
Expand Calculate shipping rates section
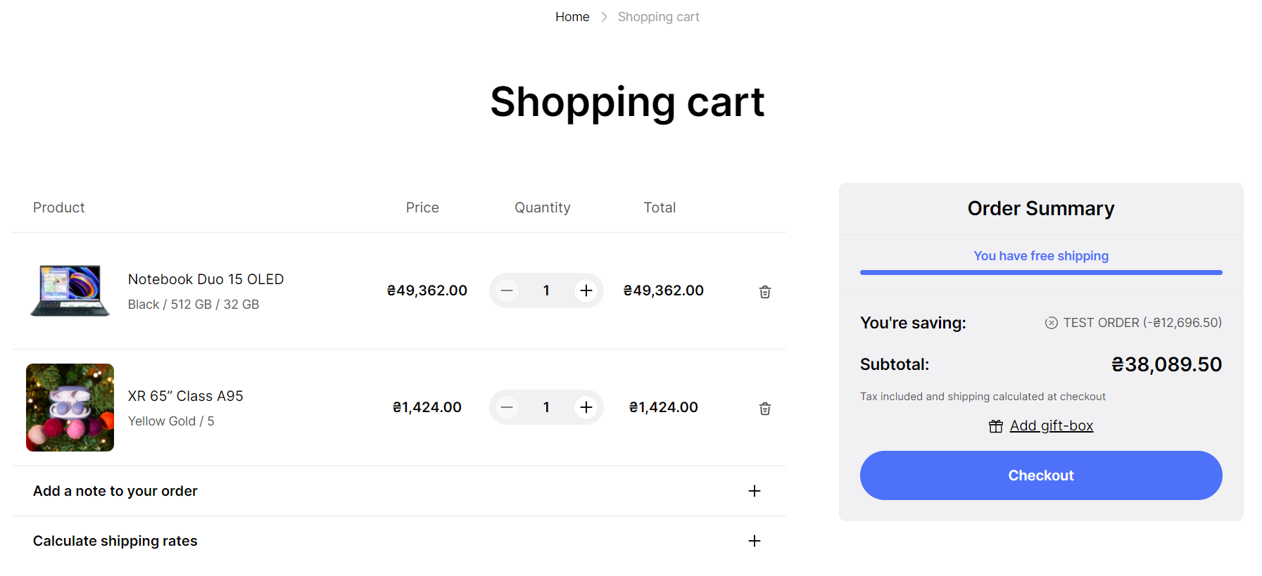(x=754, y=541)
